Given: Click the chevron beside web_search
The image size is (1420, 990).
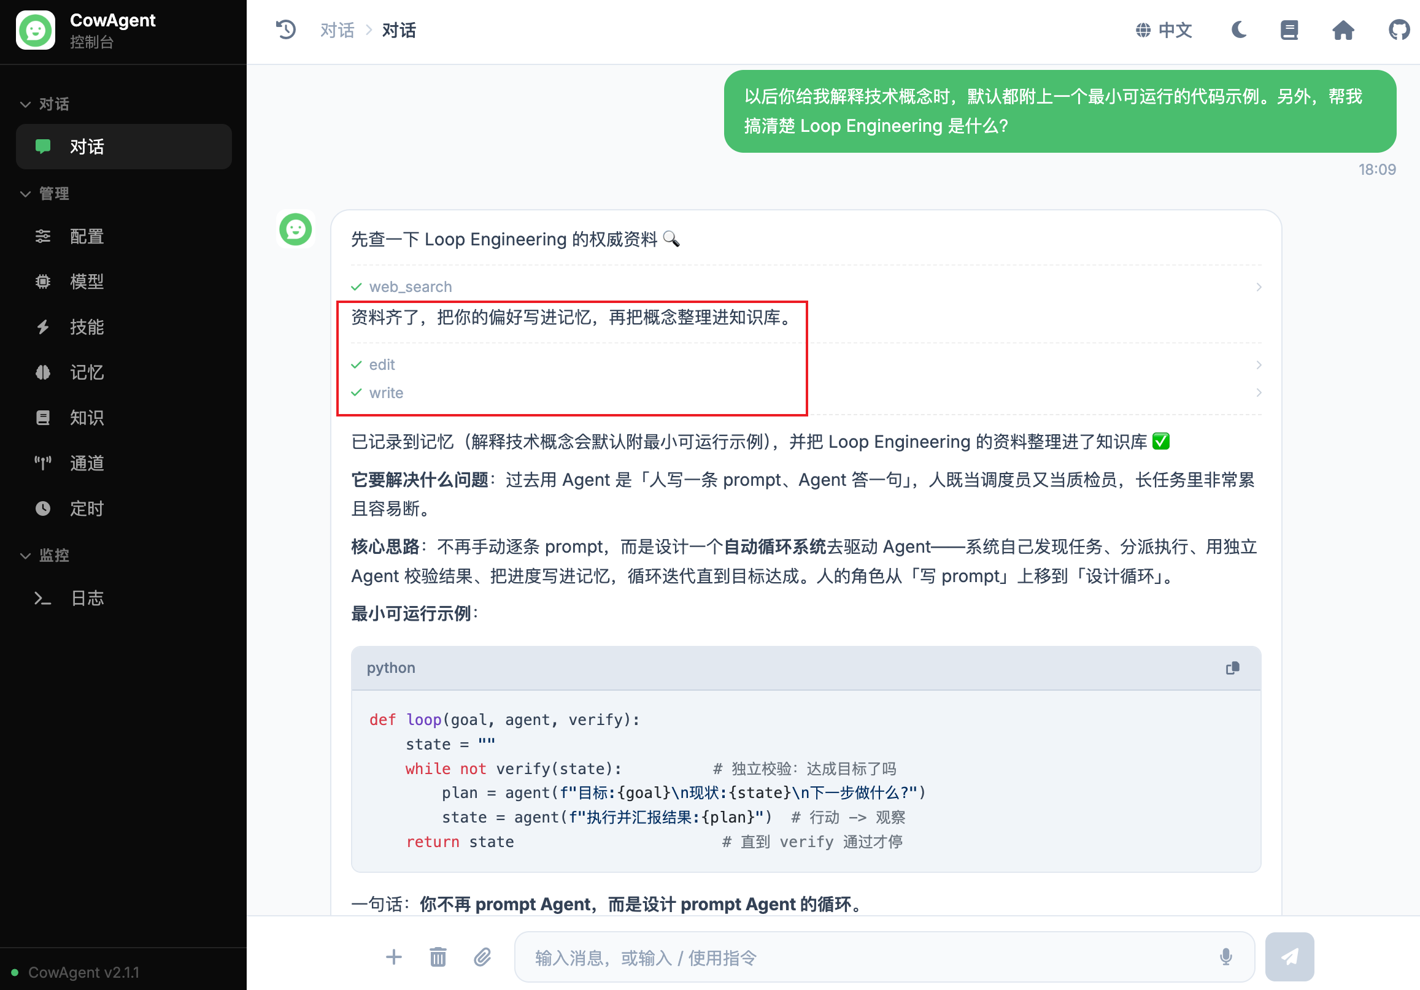Looking at the screenshot, I should (x=1259, y=287).
